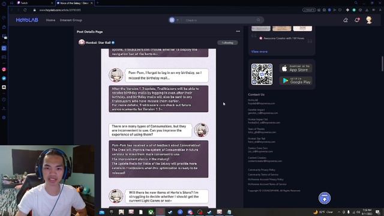
Task: Click the HoYoLAB contact email
Action: (262, 103)
